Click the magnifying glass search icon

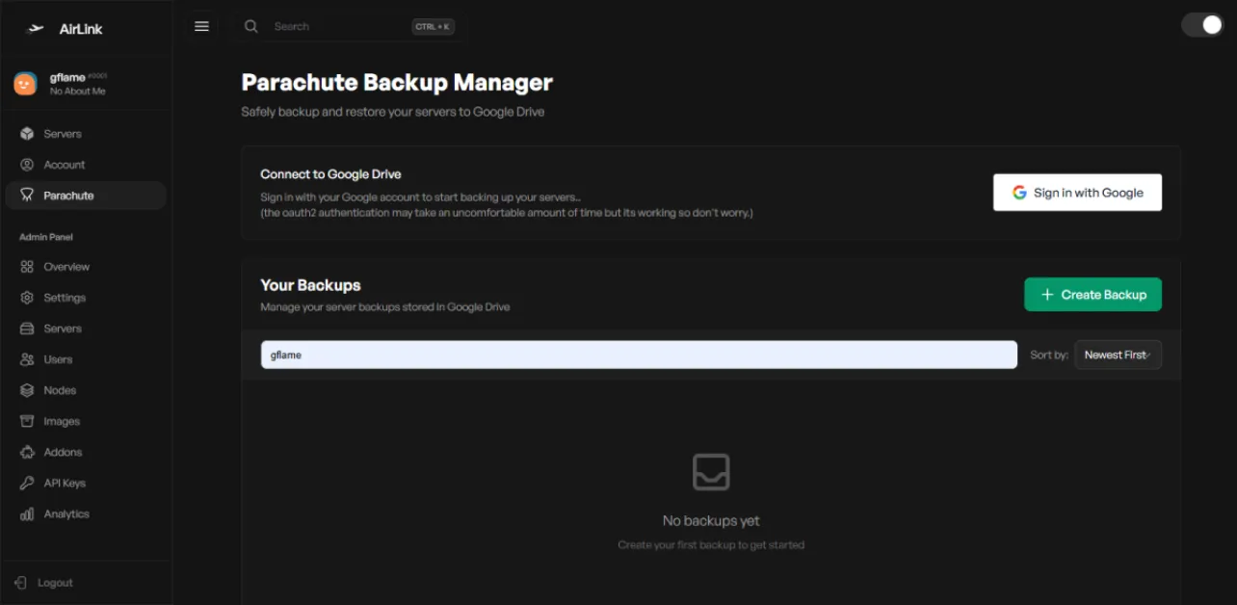[x=251, y=27]
